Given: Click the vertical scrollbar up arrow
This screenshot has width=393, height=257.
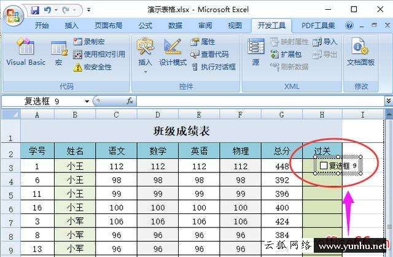Looking at the screenshot, I should coord(389,114).
